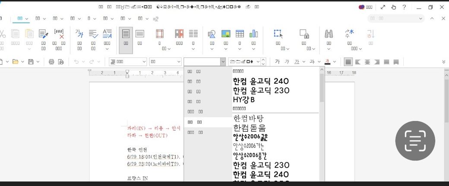Click the Picture insert icon

(226, 34)
